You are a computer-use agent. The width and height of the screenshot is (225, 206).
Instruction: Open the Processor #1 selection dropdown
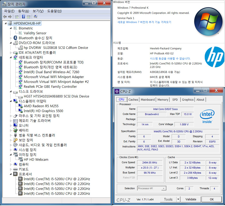pyautogui.click(x=163, y=188)
